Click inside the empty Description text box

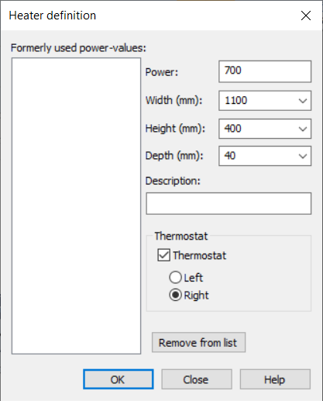point(229,203)
